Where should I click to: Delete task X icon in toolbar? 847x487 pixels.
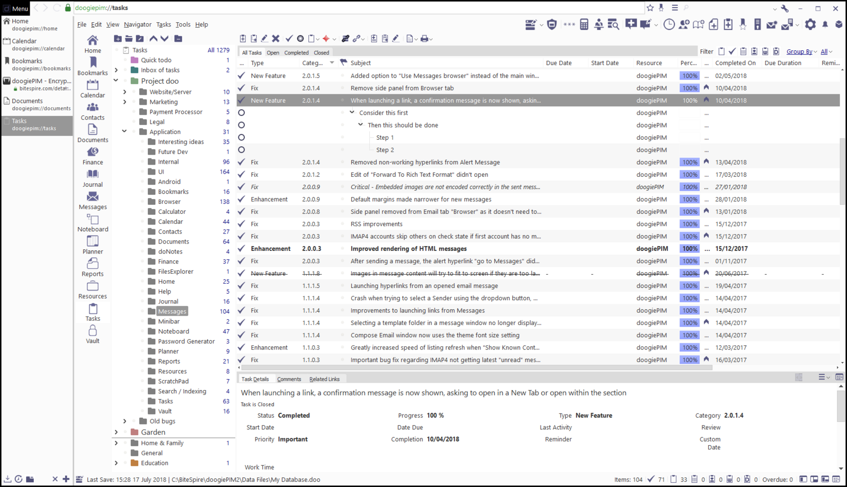coord(276,39)
